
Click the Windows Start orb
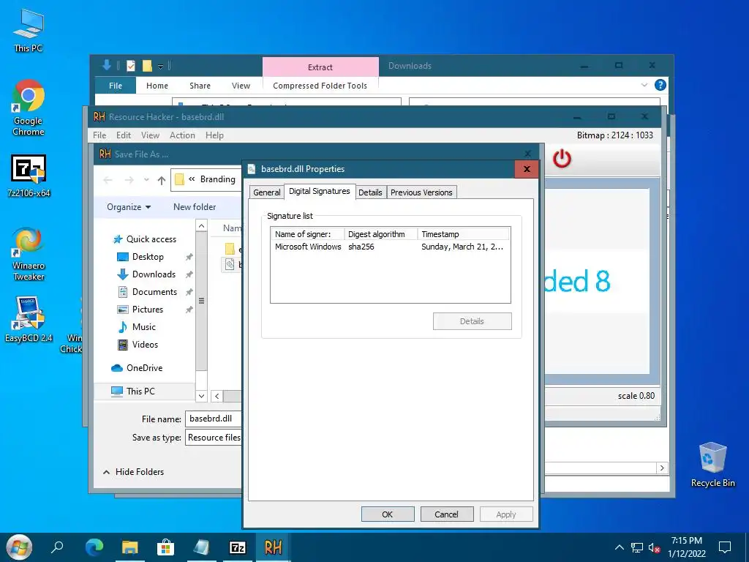(x=19, y=547)
